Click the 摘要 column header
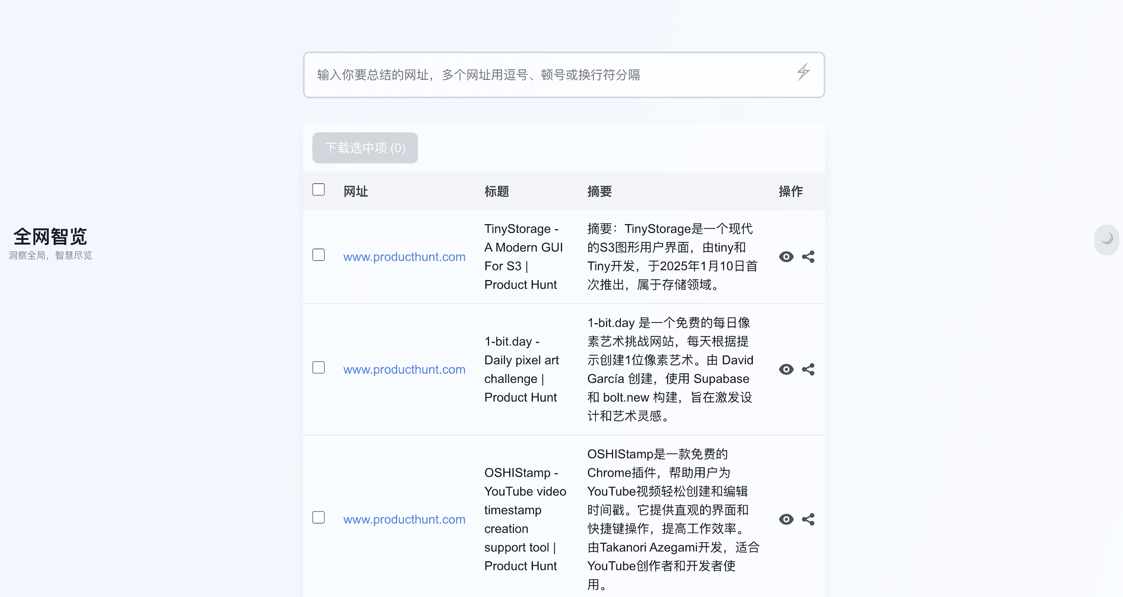The width and height of the screenshot is (1123, 597). coord(599,191)
